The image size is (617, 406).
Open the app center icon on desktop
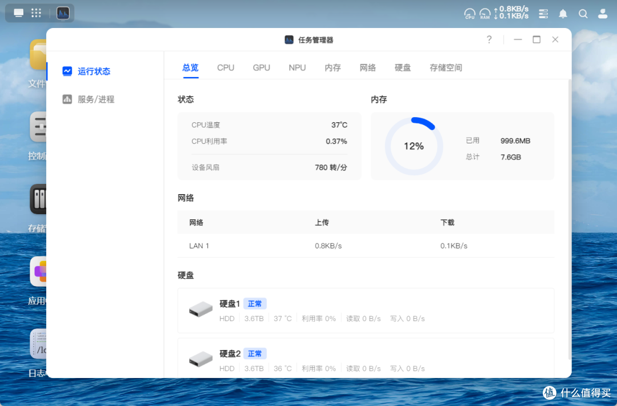point(38,271)
